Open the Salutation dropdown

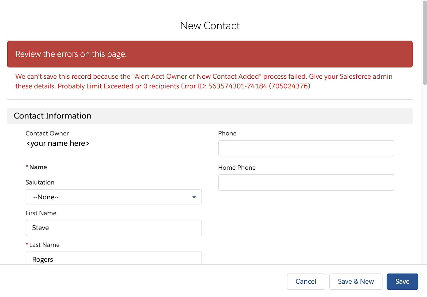pos(114,197)
